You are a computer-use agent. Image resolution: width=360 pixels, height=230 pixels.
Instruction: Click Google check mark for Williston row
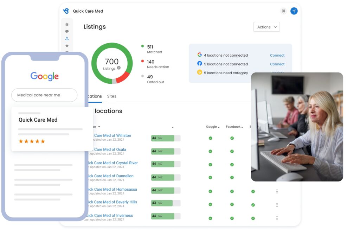tap(210, 138)
